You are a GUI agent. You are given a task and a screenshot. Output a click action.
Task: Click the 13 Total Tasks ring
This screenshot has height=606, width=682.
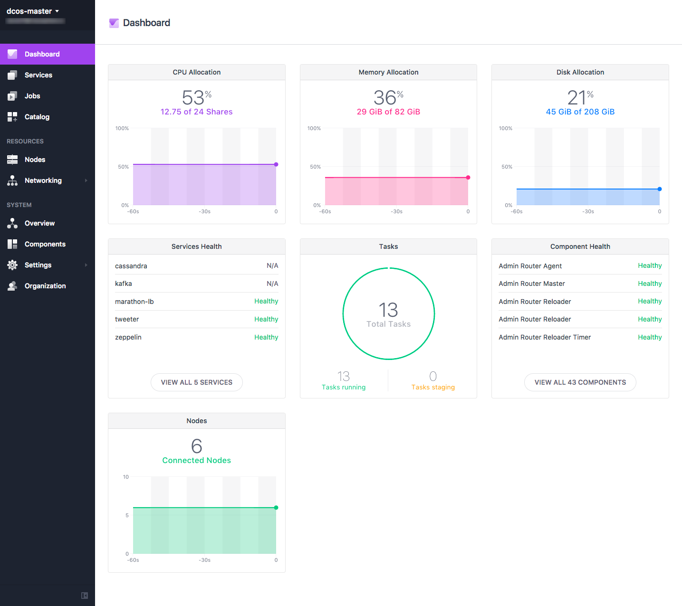point(389,314)
